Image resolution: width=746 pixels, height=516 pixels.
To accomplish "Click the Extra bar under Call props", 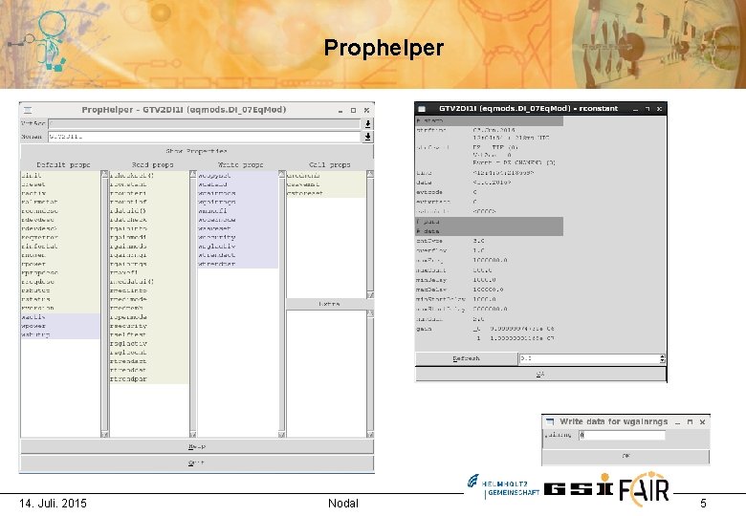I will tap(329, 304).
